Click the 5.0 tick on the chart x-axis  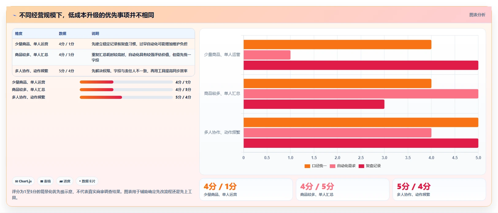click(478, 158)
